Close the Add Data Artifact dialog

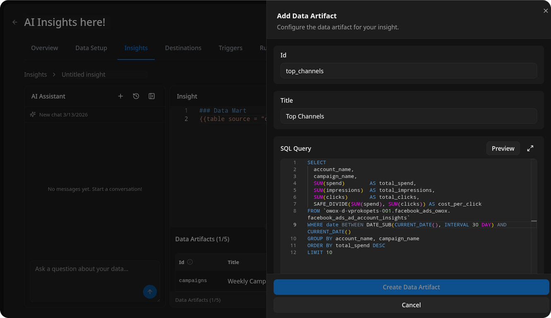(x=546, y=10)
